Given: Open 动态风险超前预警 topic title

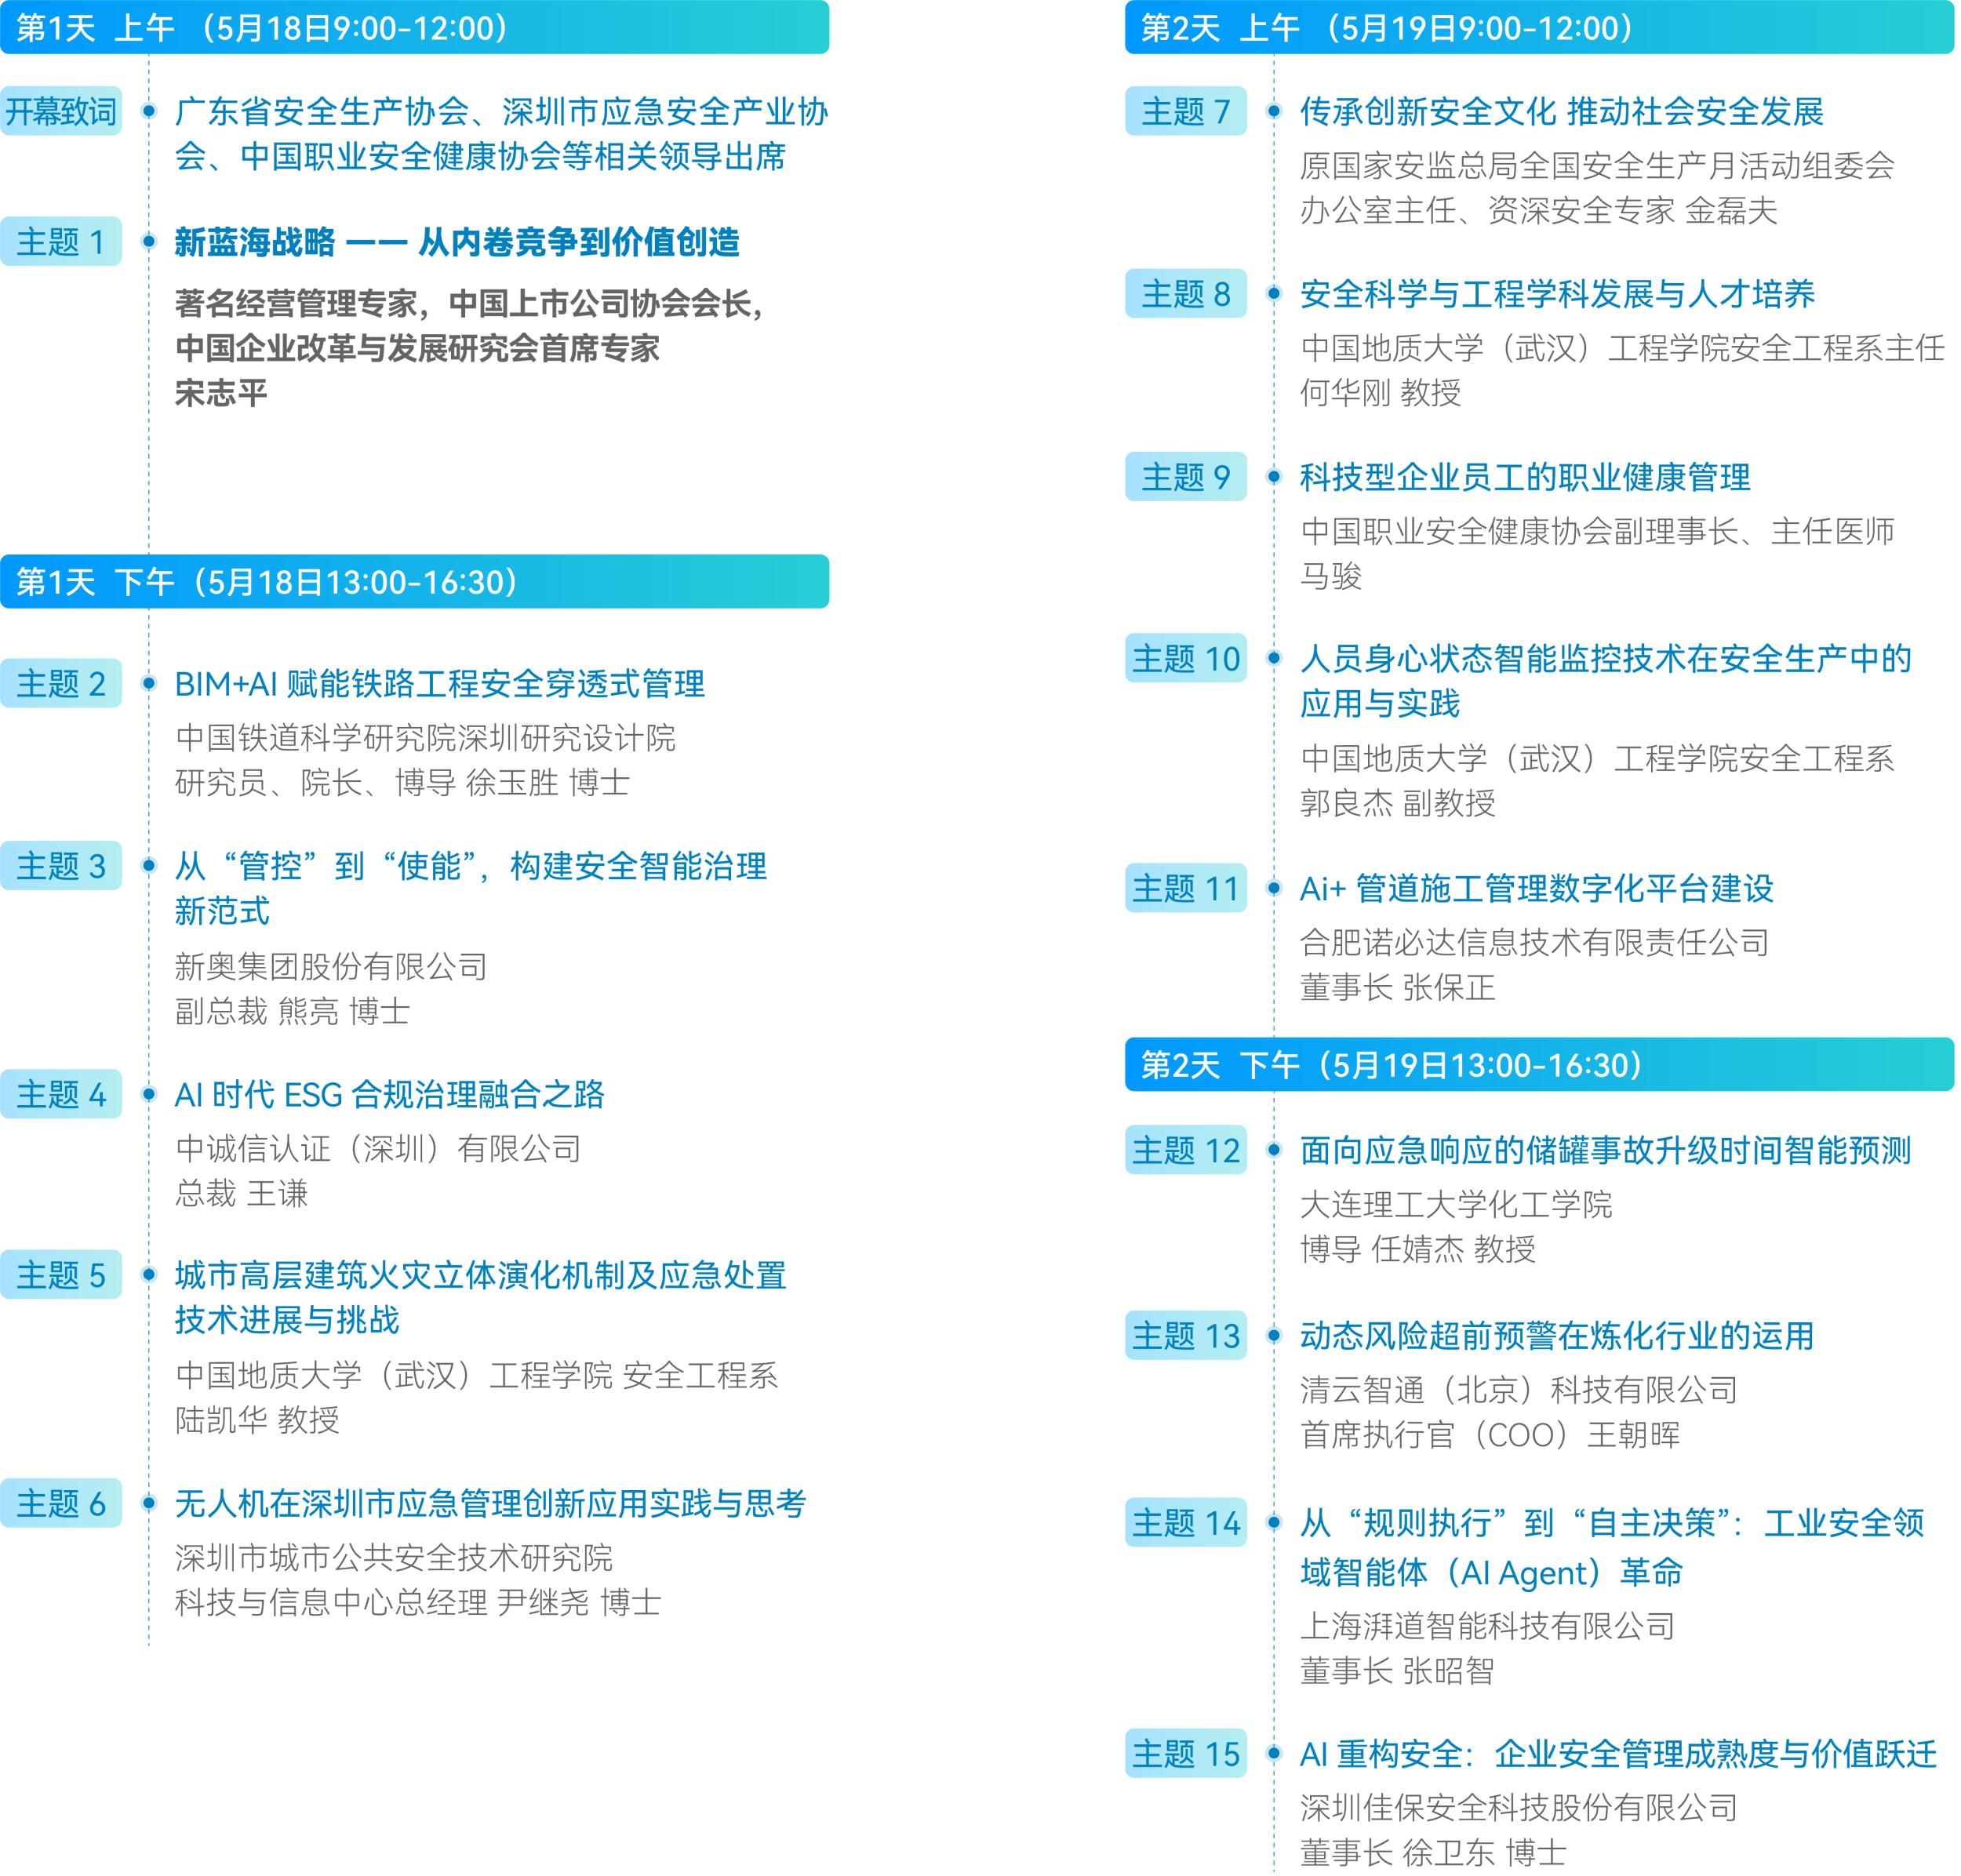Looking at the screenshot, I should [1556, 1336].
